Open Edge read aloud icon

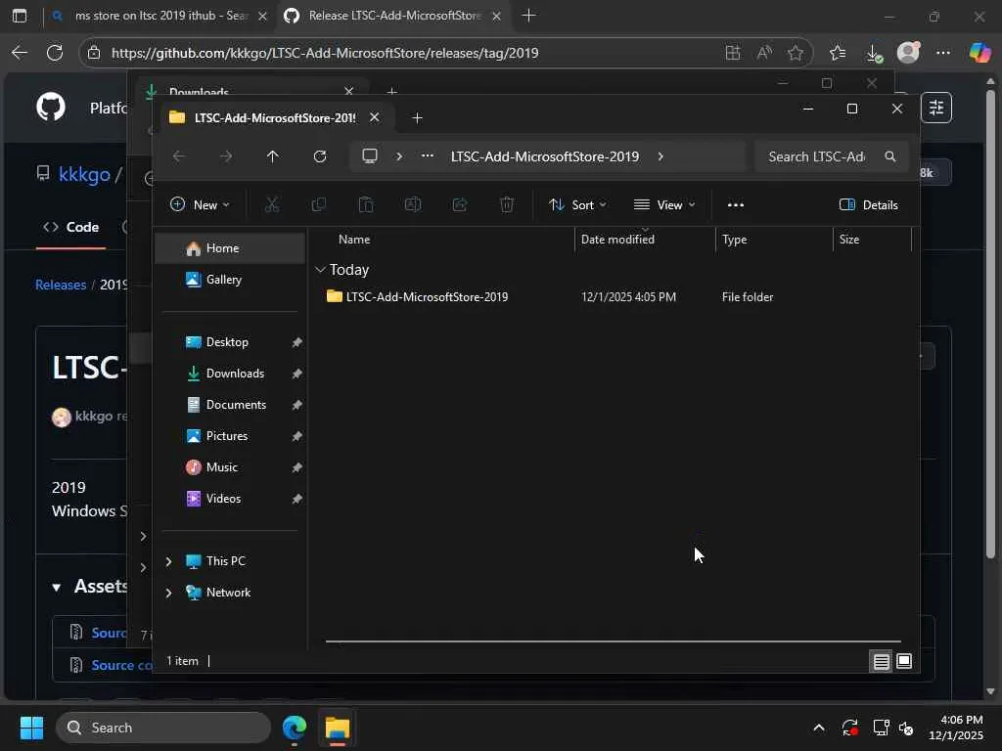[x=764, y=53]
